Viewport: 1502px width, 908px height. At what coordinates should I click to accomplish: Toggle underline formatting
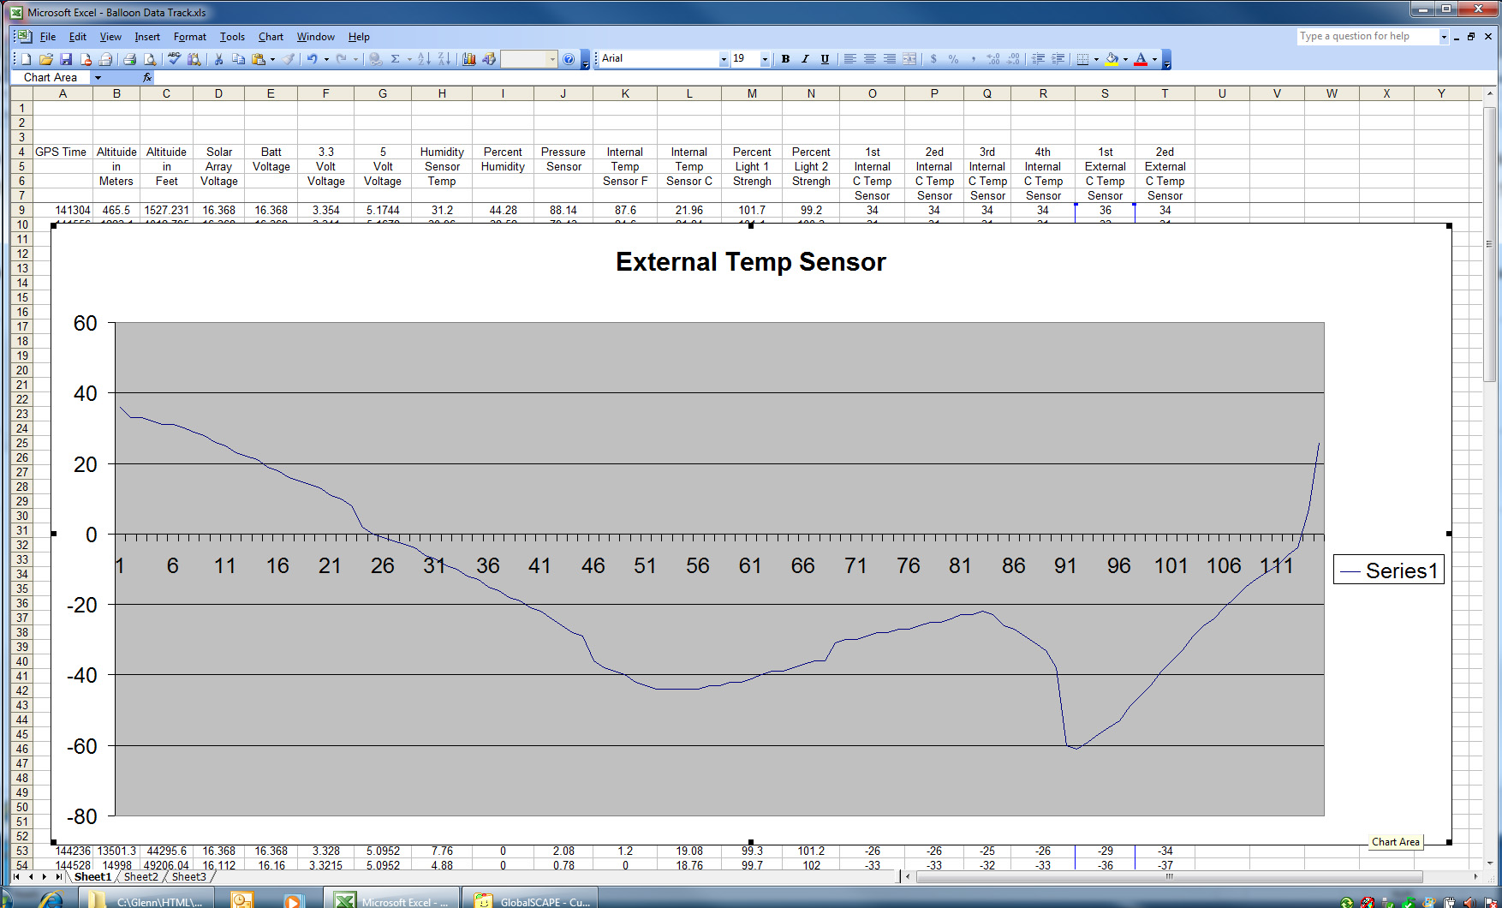(825, 59)
